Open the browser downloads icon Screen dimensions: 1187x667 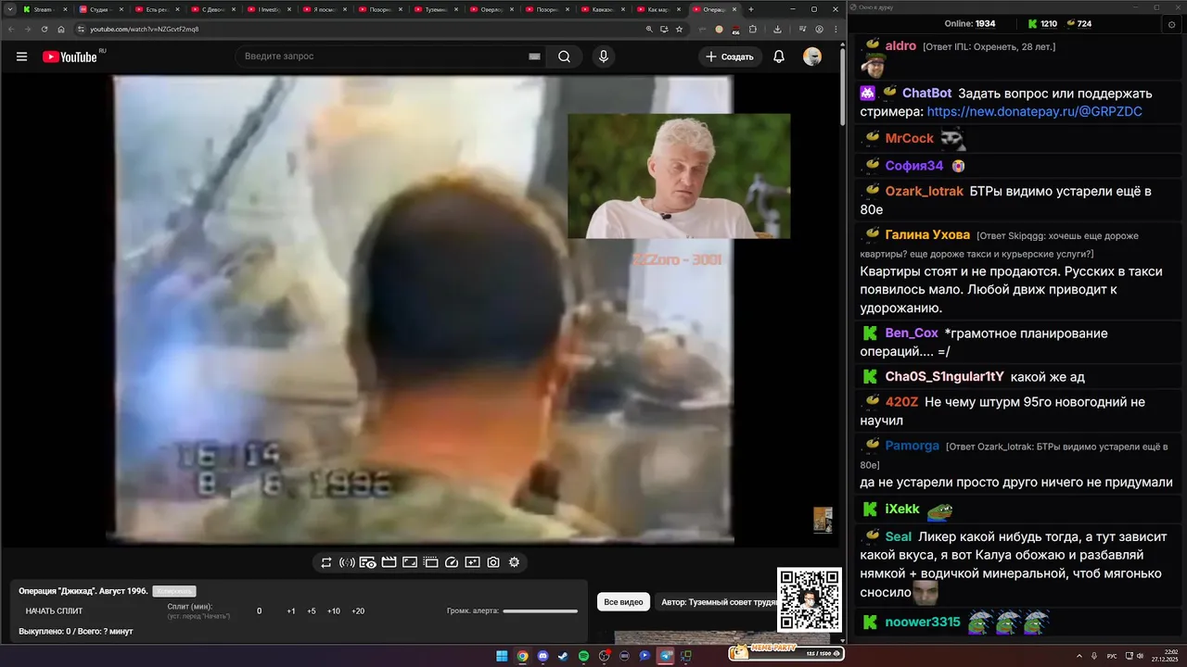[x=776, y=29]
